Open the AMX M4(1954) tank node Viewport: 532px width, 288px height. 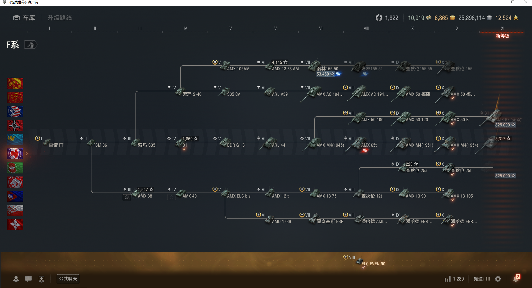pyautogui.click(x=457, y=144)
